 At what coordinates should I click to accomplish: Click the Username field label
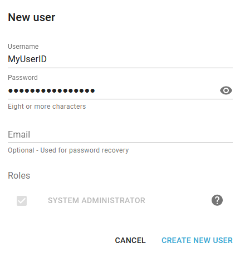tap(23, 47)
